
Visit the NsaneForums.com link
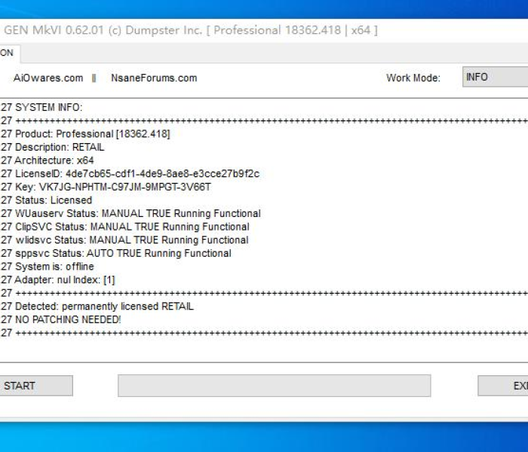pos(154,78)
